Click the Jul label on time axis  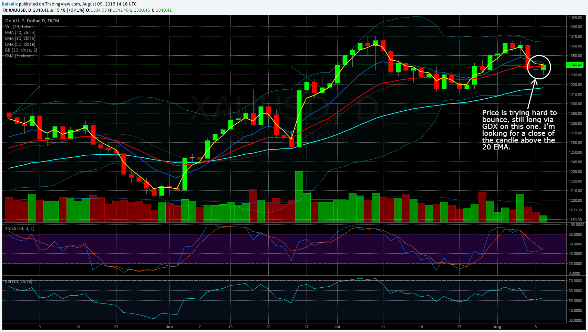337,327
